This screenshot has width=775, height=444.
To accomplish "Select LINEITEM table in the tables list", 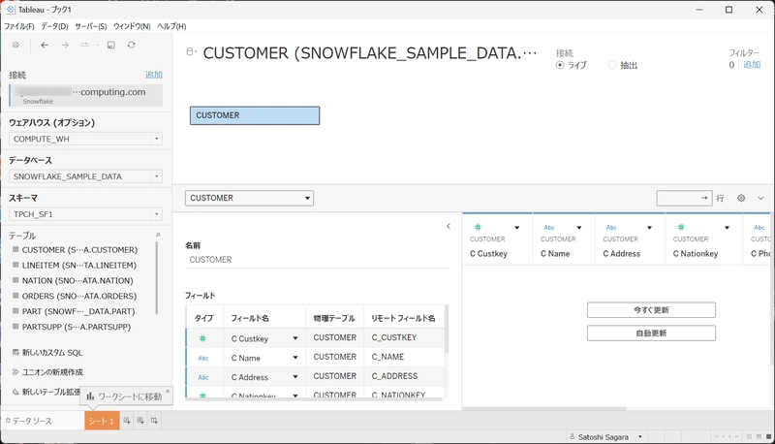I will [79, 266].
